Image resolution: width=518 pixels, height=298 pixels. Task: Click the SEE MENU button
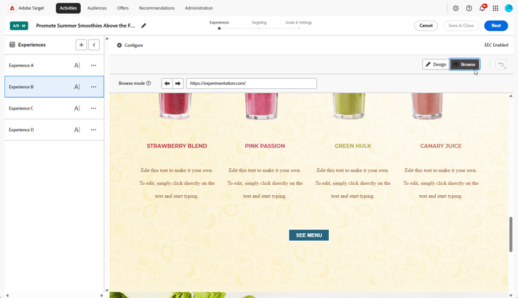pos(309,235)
